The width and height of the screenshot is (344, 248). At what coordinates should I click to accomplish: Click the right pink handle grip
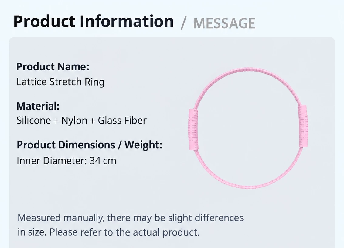302,126
